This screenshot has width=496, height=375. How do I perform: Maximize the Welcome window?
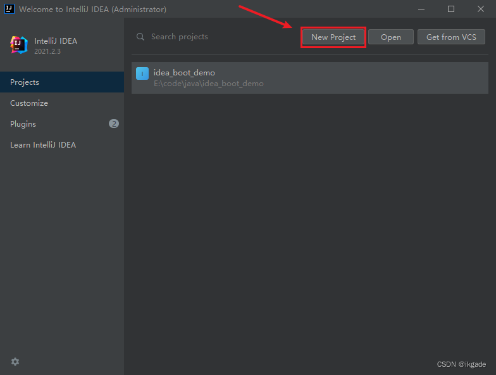[x=451, y=9]
